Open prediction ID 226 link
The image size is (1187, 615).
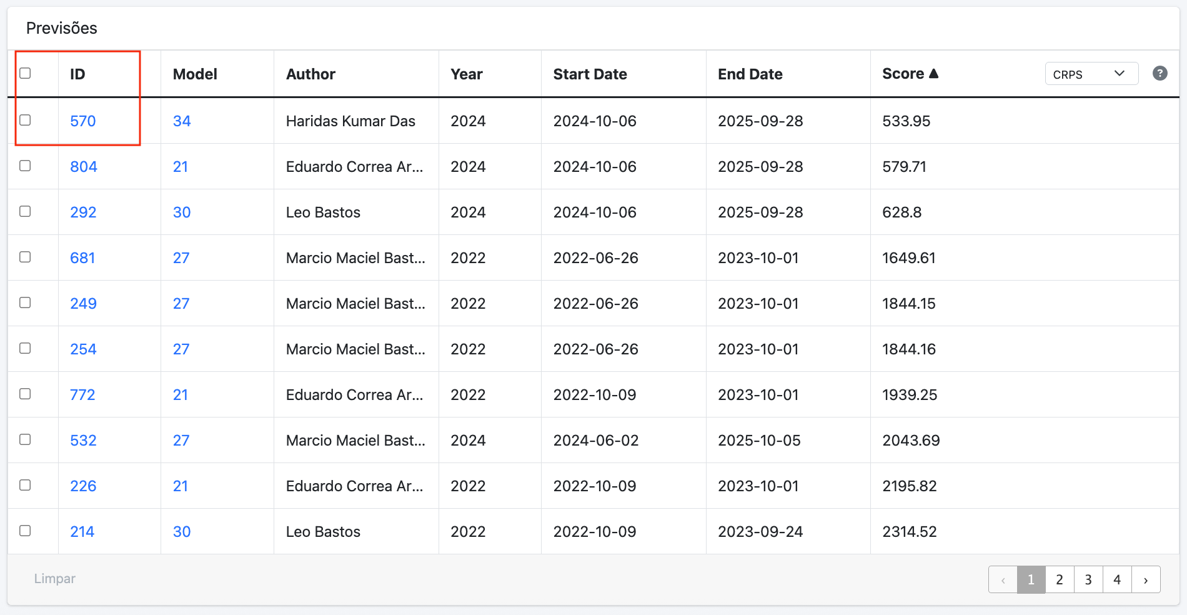point(83,486)
